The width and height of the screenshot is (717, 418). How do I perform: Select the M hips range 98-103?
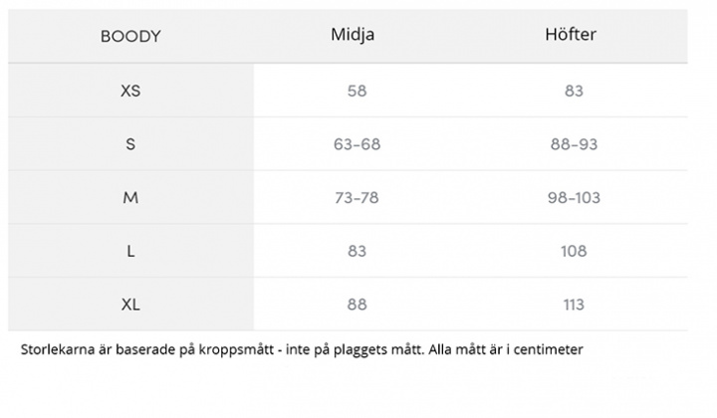574,197
